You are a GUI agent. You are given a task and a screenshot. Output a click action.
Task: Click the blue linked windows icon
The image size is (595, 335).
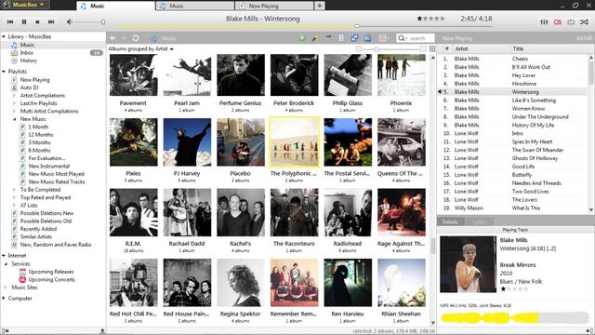pos(354,38)
